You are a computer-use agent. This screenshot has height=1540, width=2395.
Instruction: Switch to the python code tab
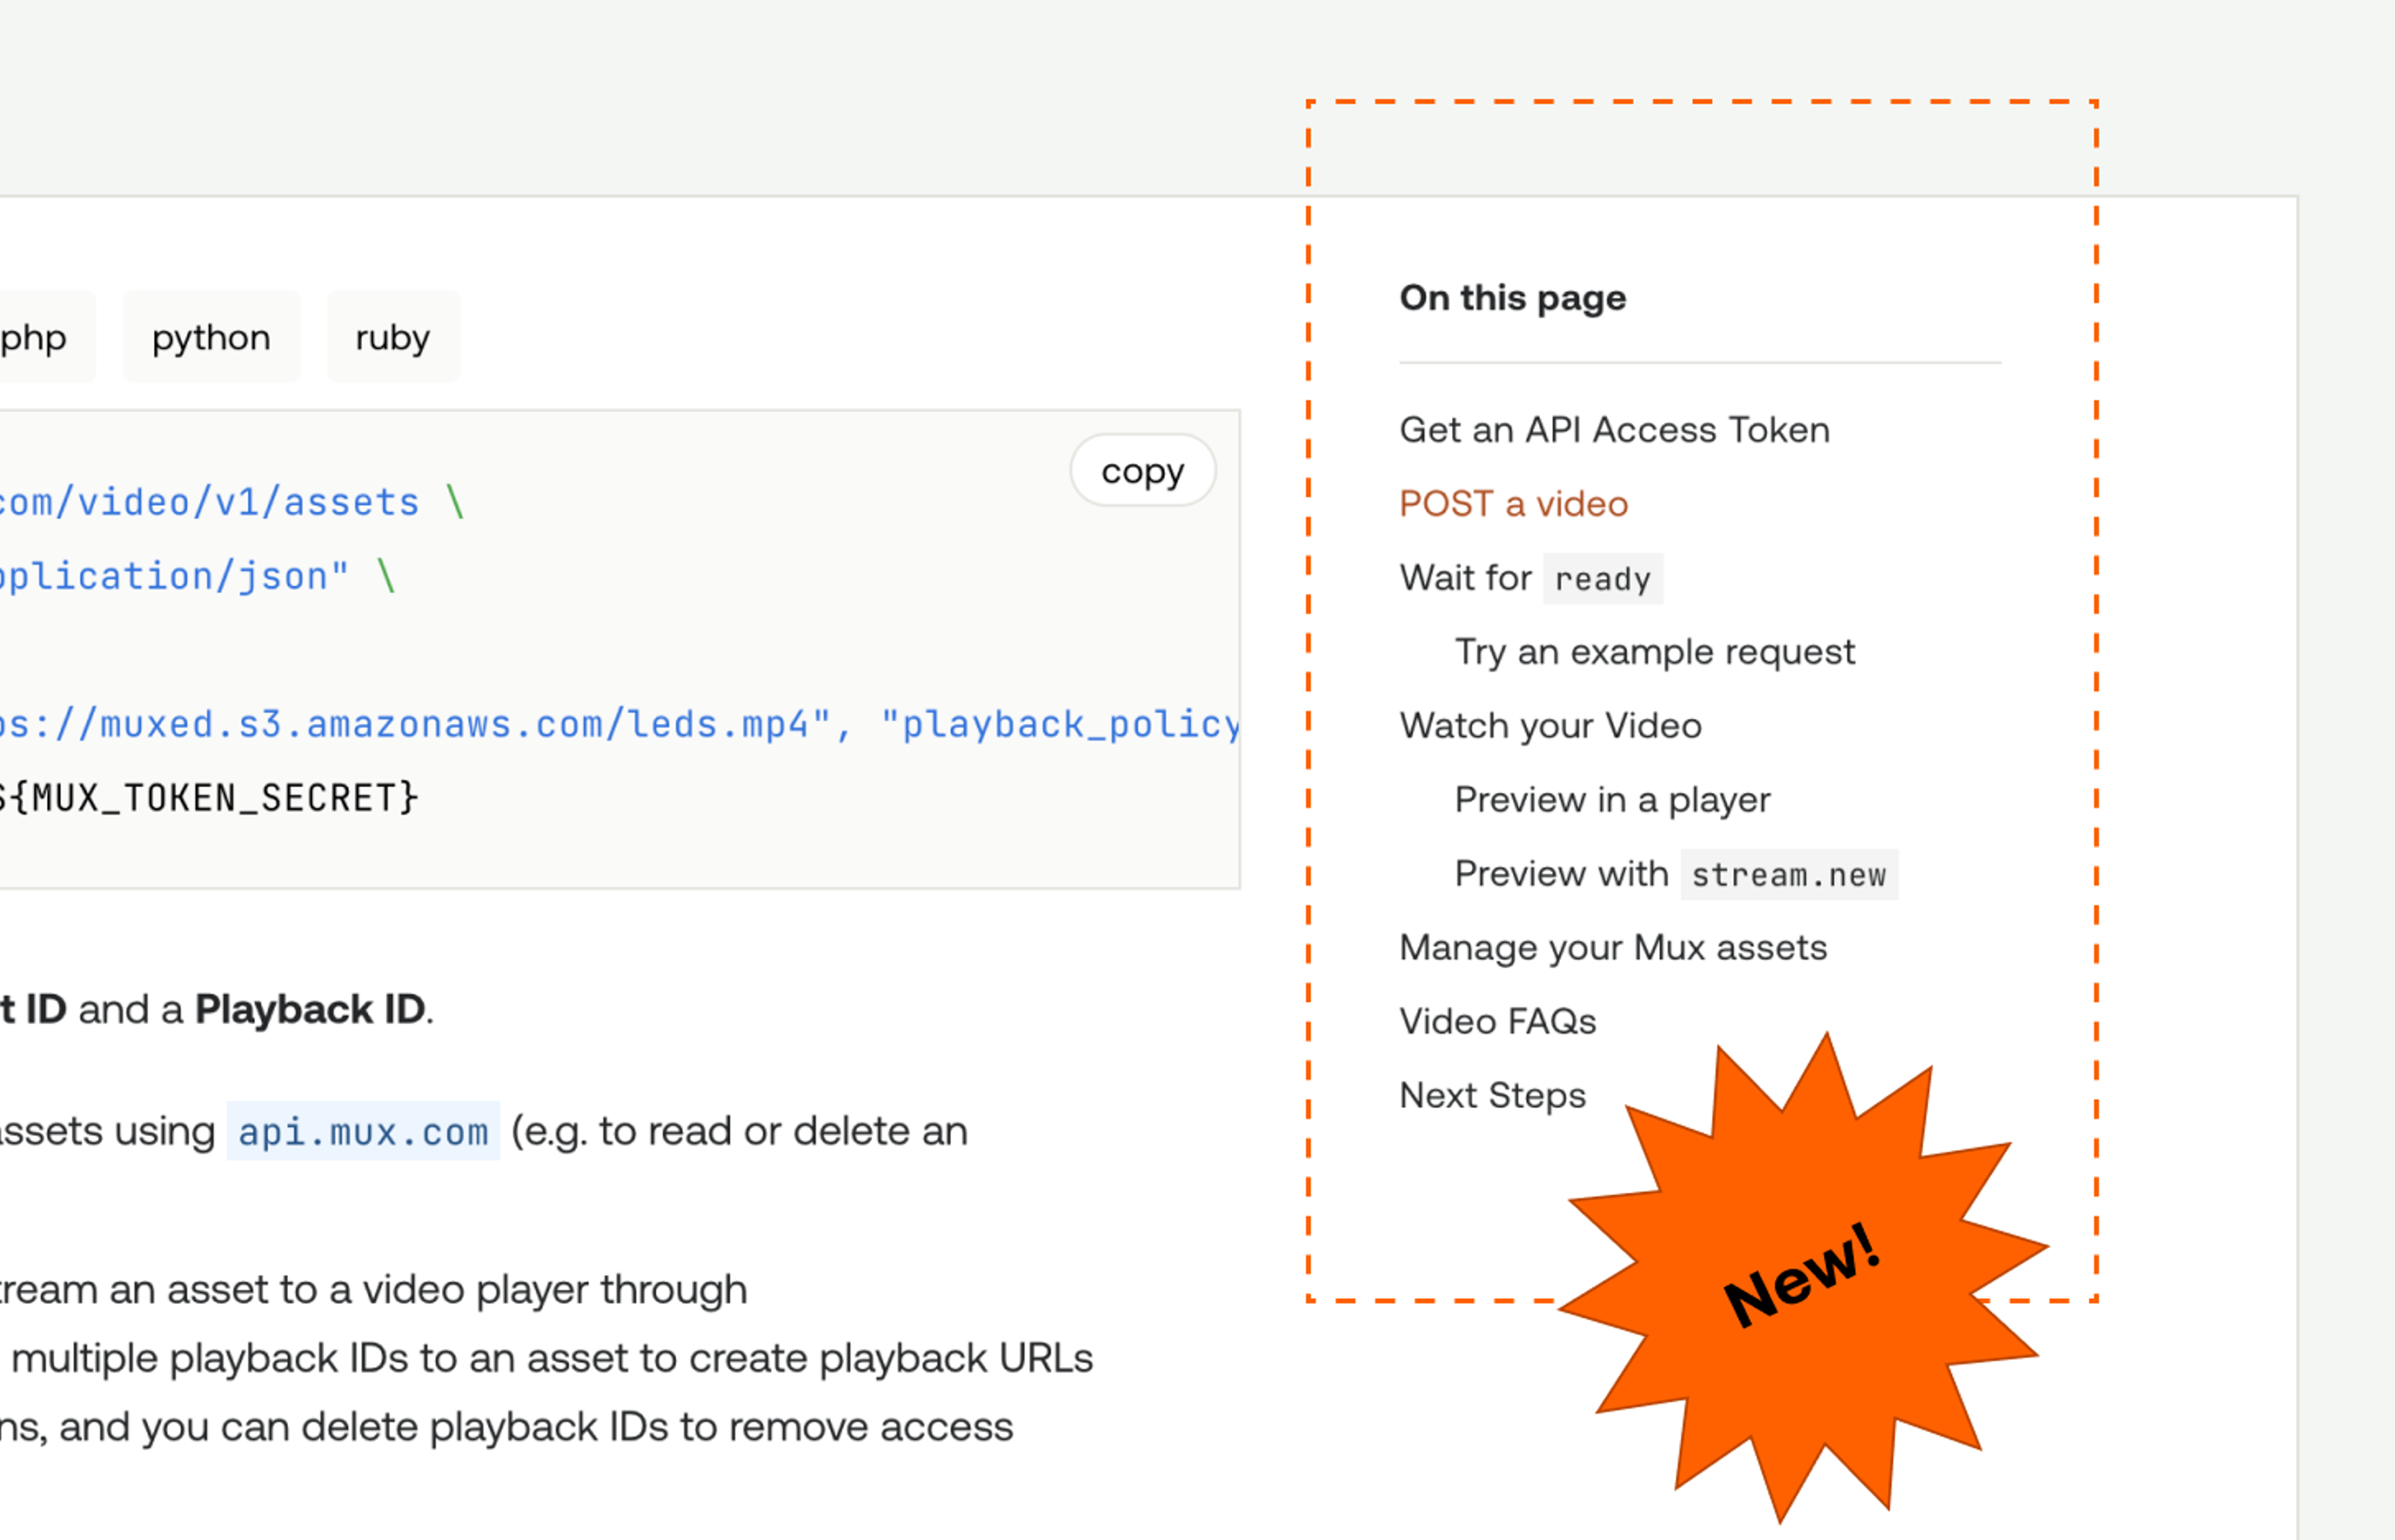point(211,338)
